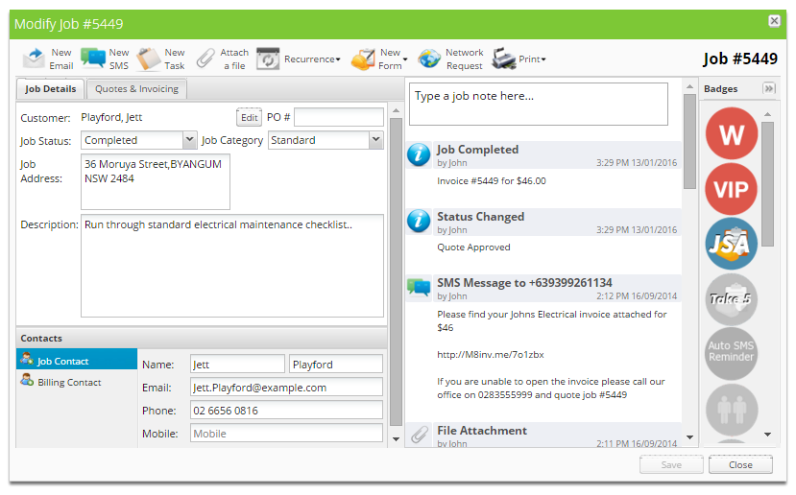Click the File Attachment paperclip icon
The height and width of the screenshot is (495, 796).
click(x=420, y=435)
